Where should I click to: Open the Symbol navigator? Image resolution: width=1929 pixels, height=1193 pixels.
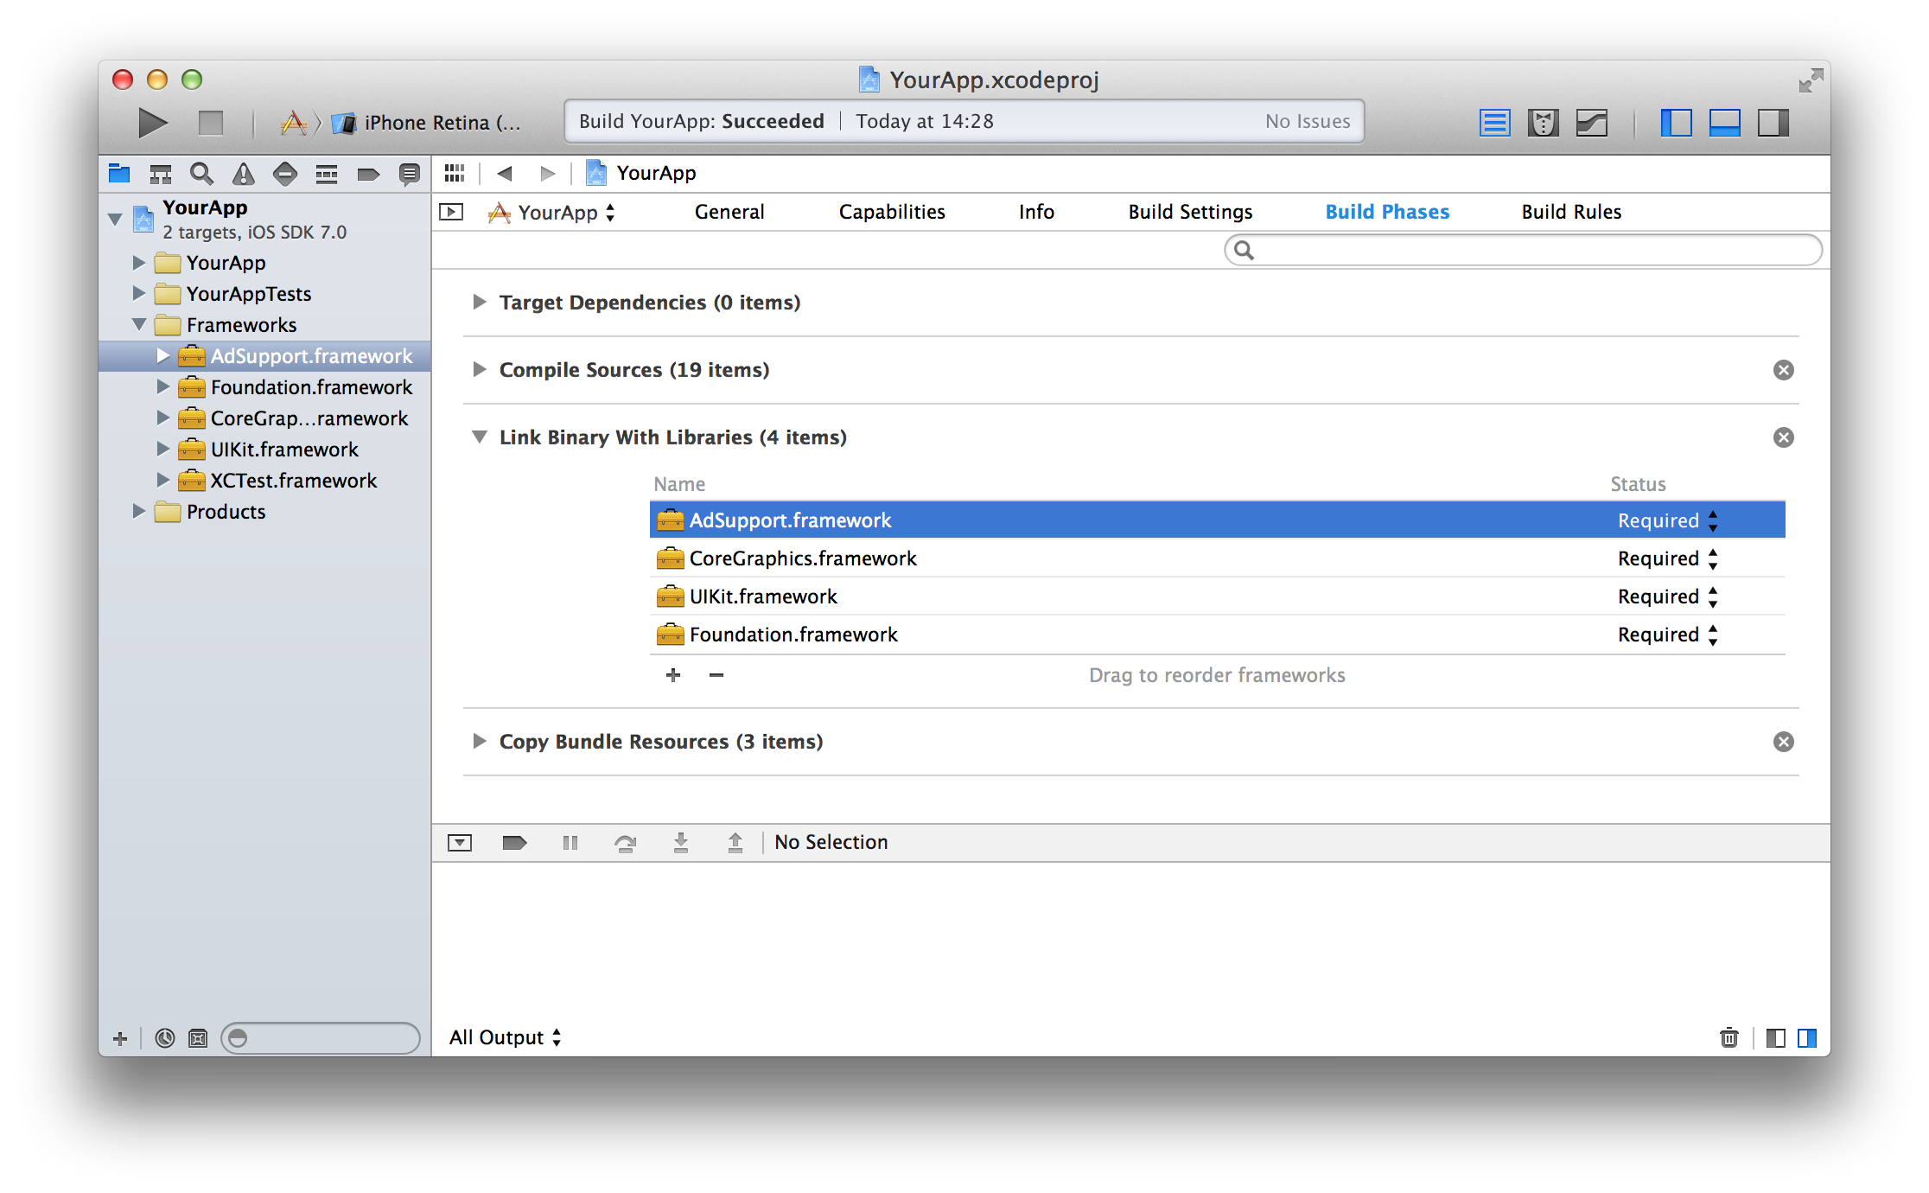(161, 174)
